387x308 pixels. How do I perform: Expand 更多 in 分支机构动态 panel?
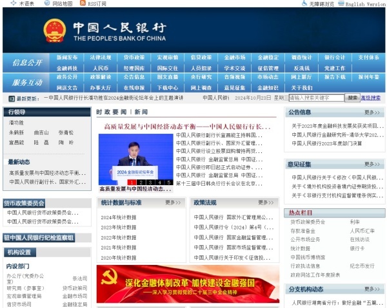click(372, 289)
